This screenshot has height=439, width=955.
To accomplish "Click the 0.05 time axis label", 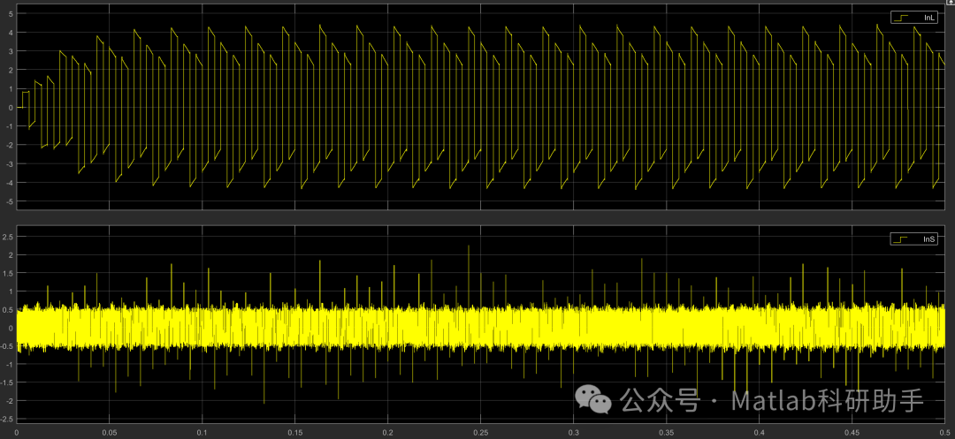I will point(110,432).
